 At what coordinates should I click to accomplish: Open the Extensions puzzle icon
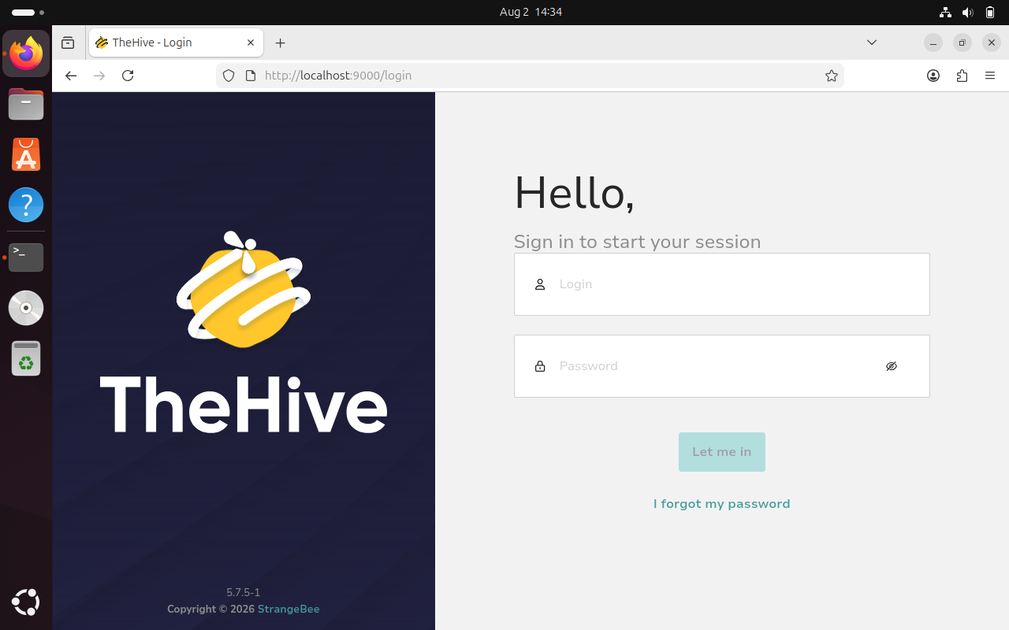coord(962,76)
